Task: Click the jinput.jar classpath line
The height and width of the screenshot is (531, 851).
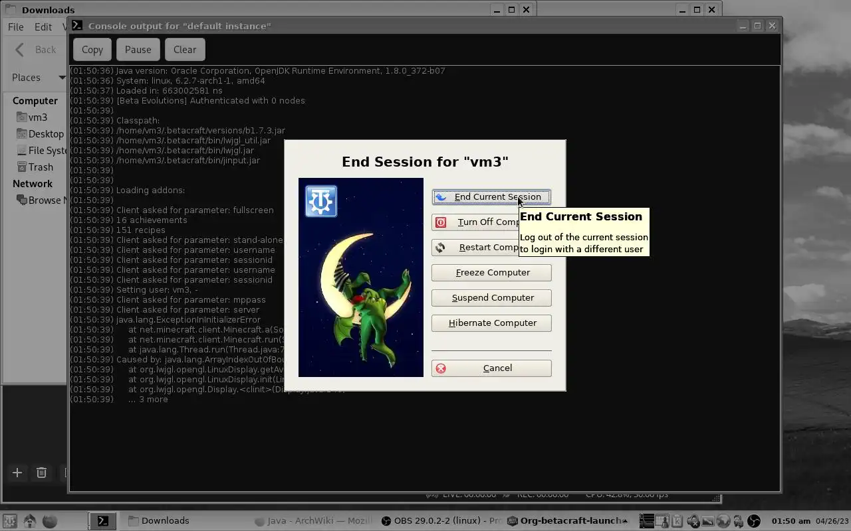Action: tap(165, 161)
